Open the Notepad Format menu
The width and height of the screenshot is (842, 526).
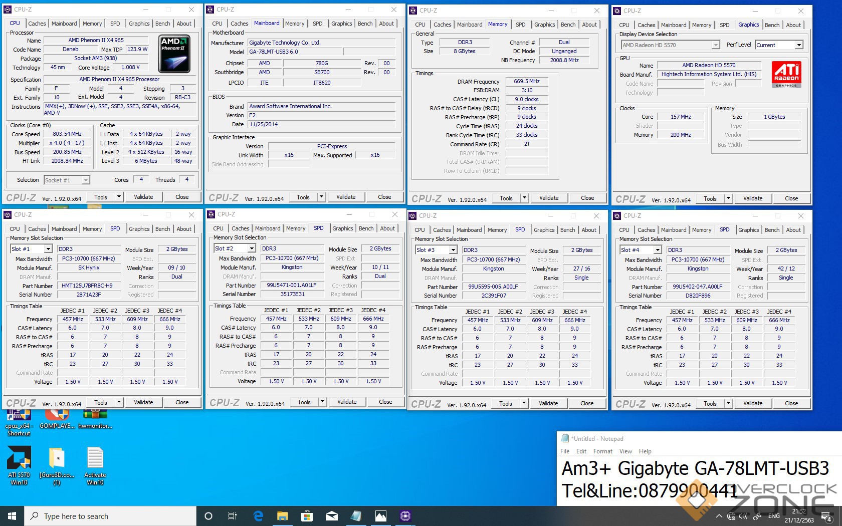pyautogui.click(x=603, y=451)
